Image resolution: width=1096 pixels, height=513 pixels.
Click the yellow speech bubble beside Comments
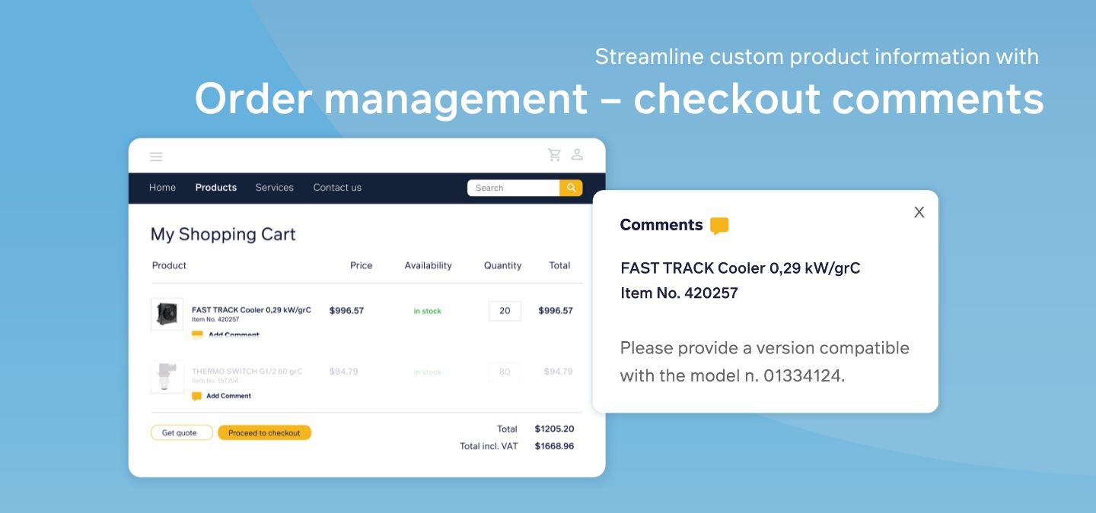tap(719, 226)
